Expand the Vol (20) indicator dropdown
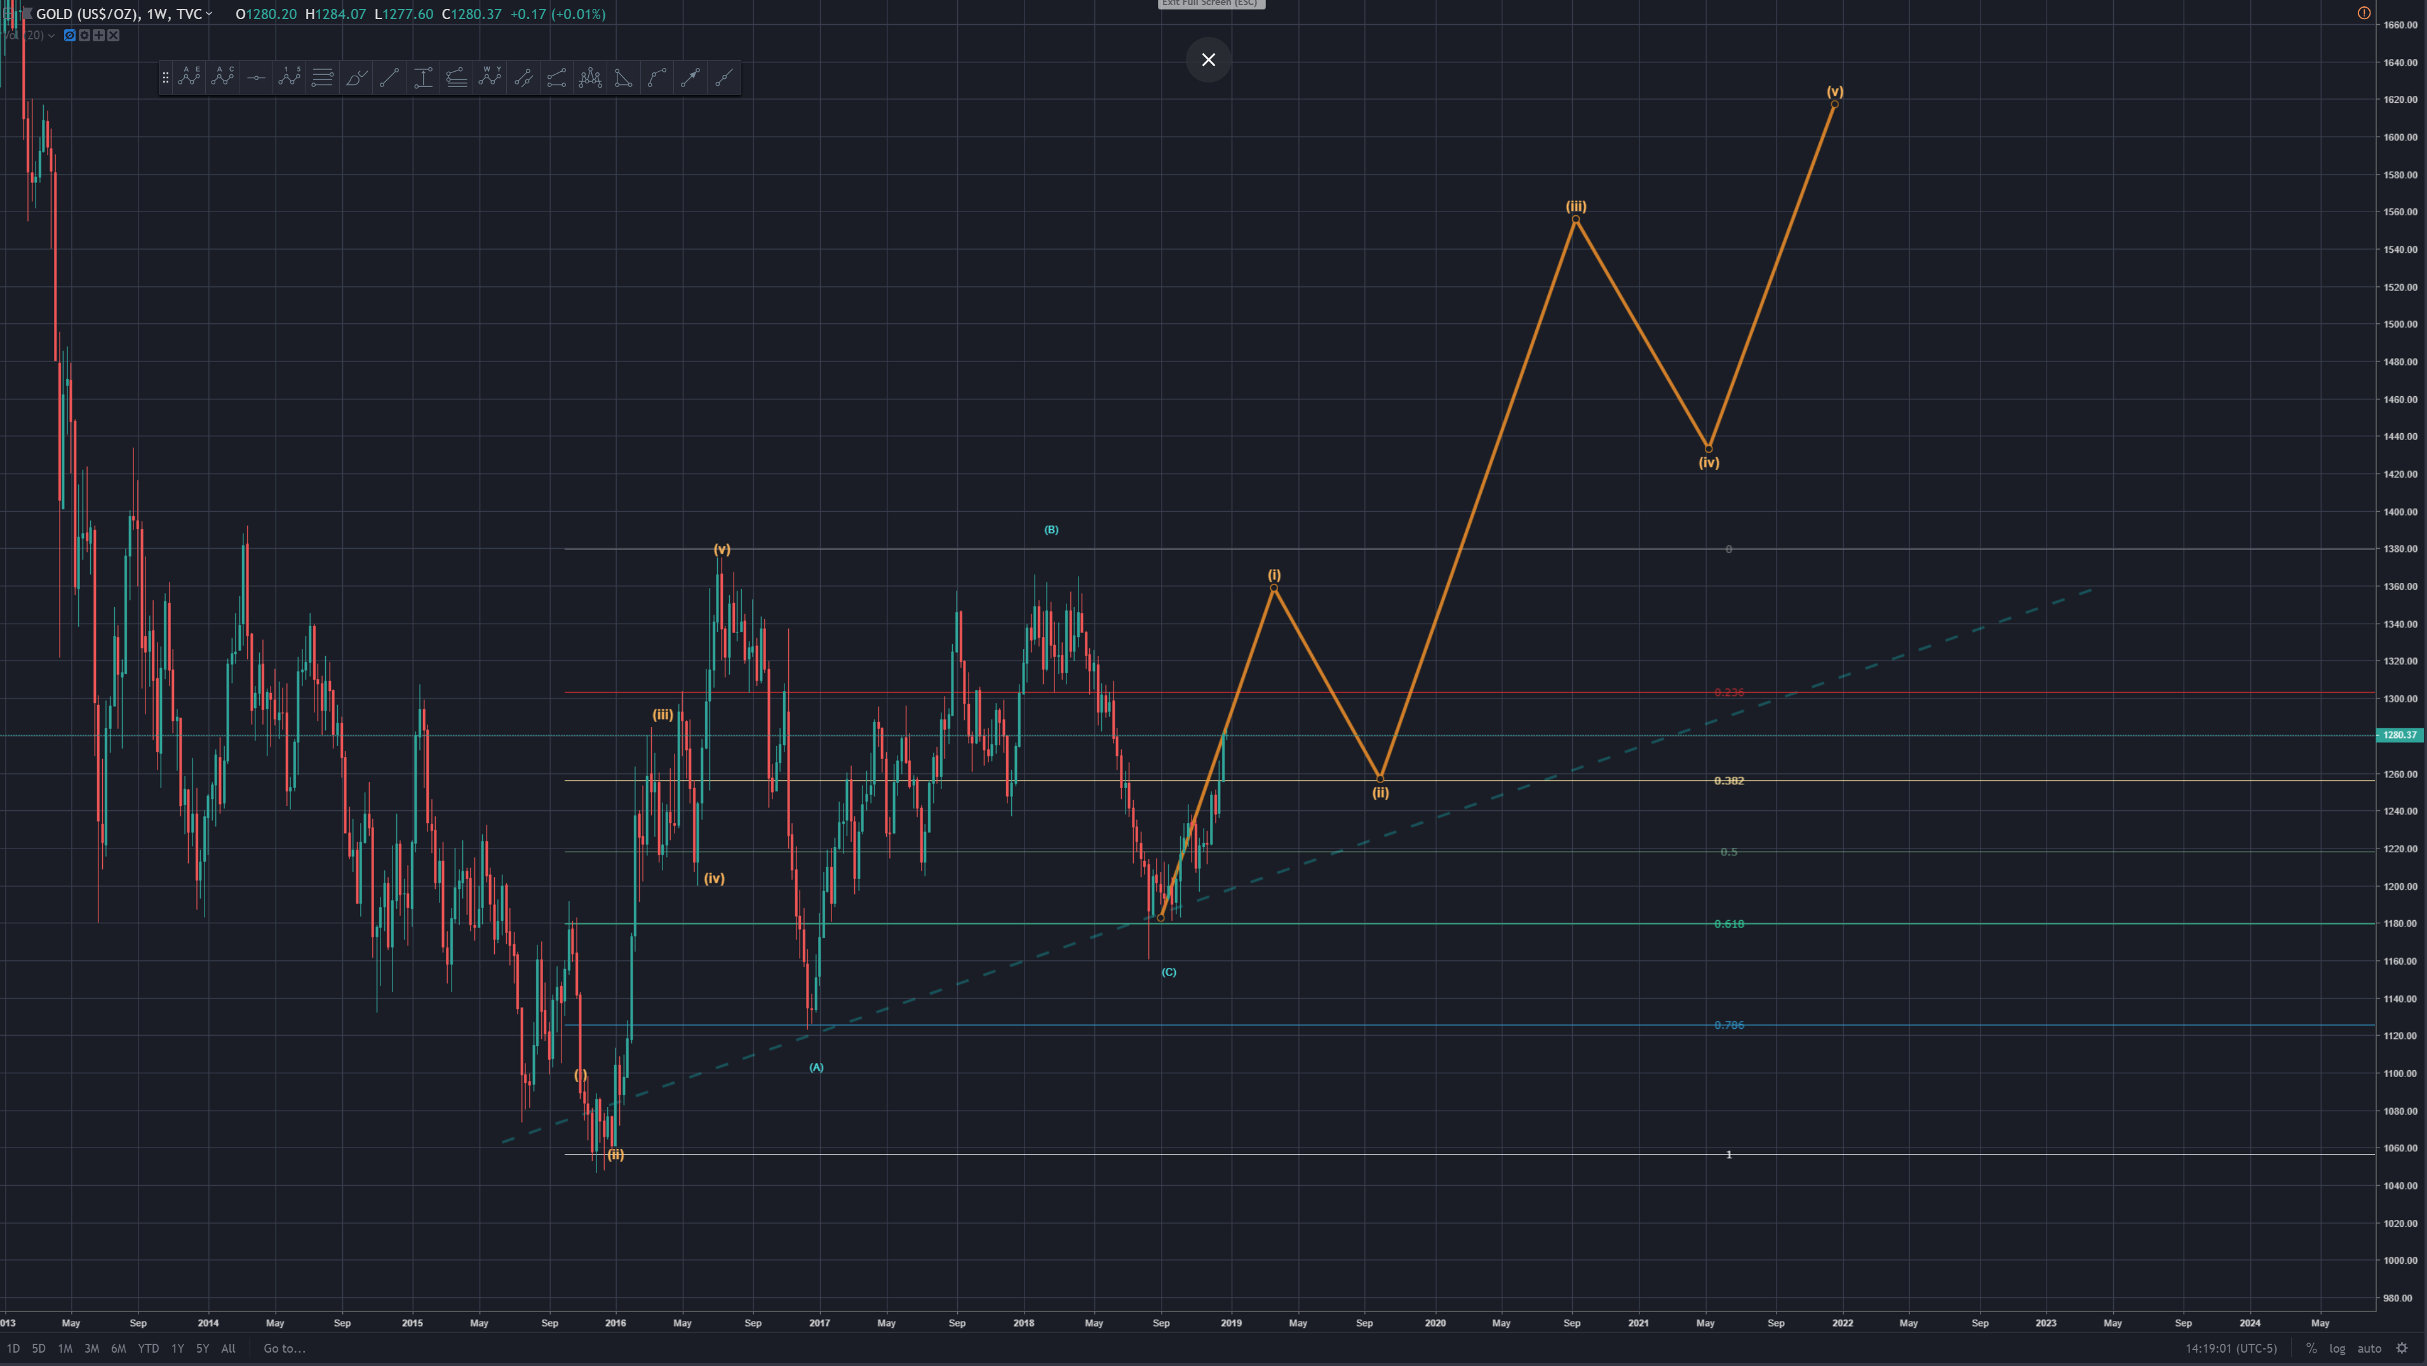Image resolution: width=2427 pixels, height=1366 pixels. click(51, 35)
